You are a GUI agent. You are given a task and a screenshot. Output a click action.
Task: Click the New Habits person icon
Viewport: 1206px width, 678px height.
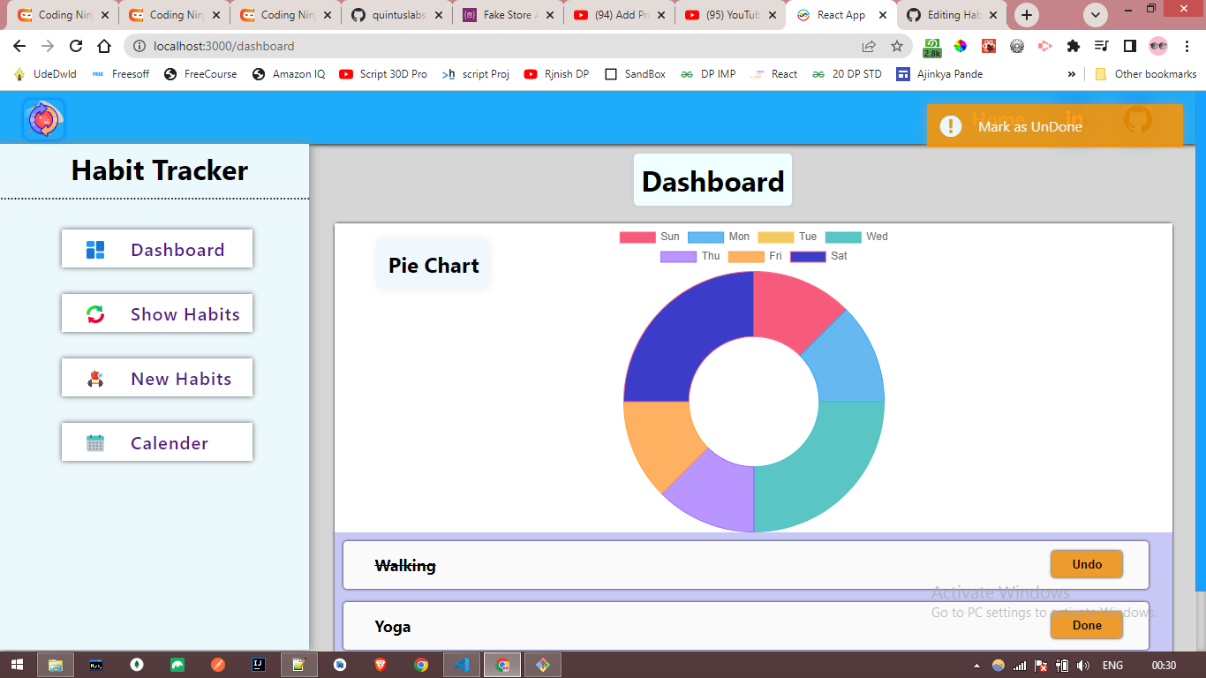94,377
